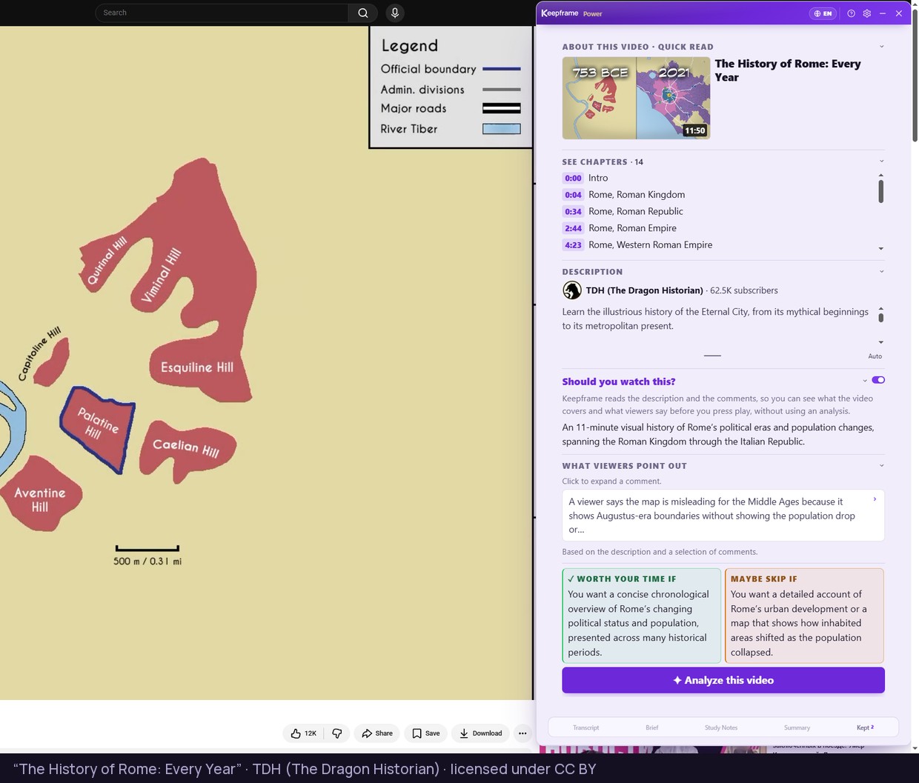Switch to the Study Notes tab
Image resolution: width=919 pixels, height=783 pixels.
coord(721,727)
